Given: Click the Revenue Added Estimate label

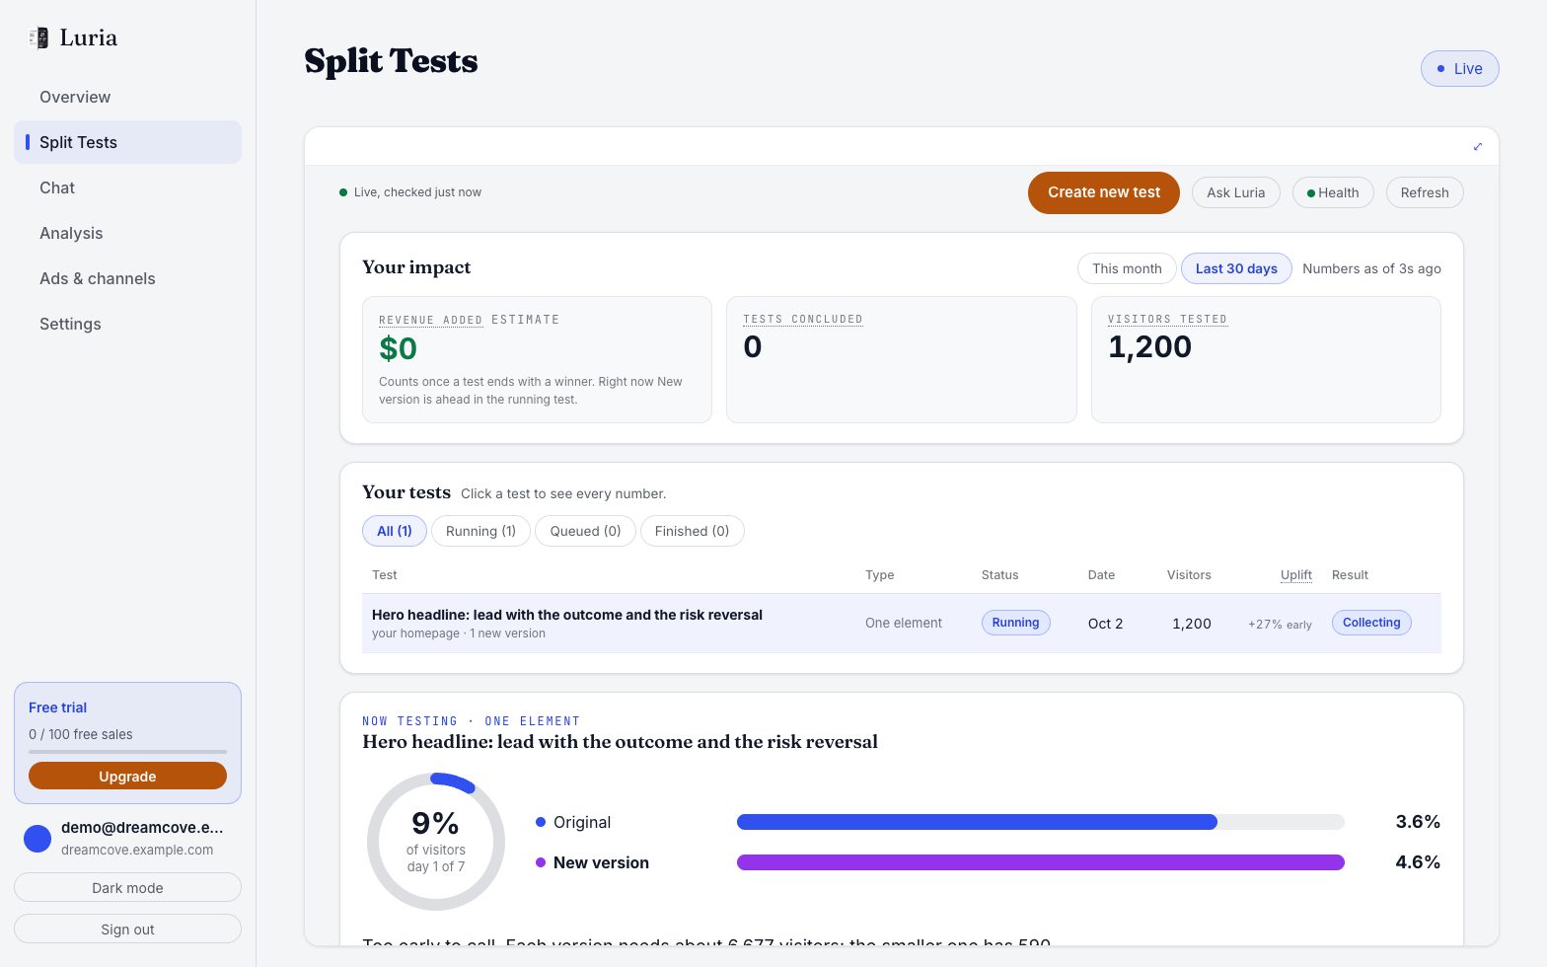Looking at the screenshot, I should pos(469,320).
